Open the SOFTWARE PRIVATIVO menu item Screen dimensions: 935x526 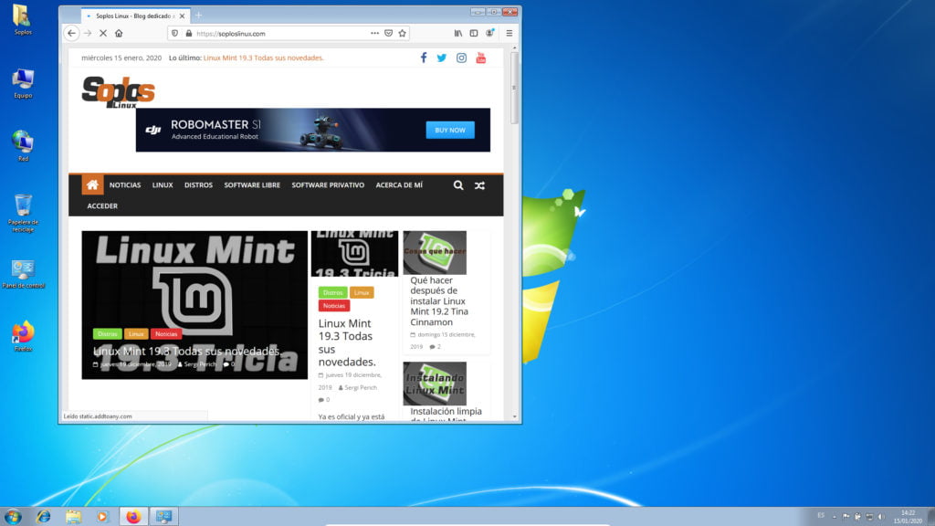(328, 185)
